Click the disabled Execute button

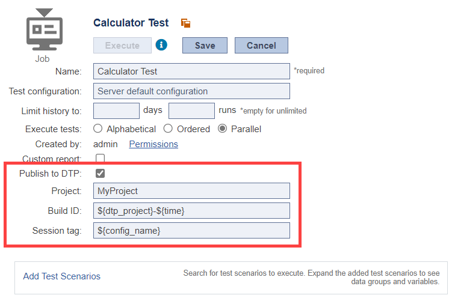pos(122,46)
